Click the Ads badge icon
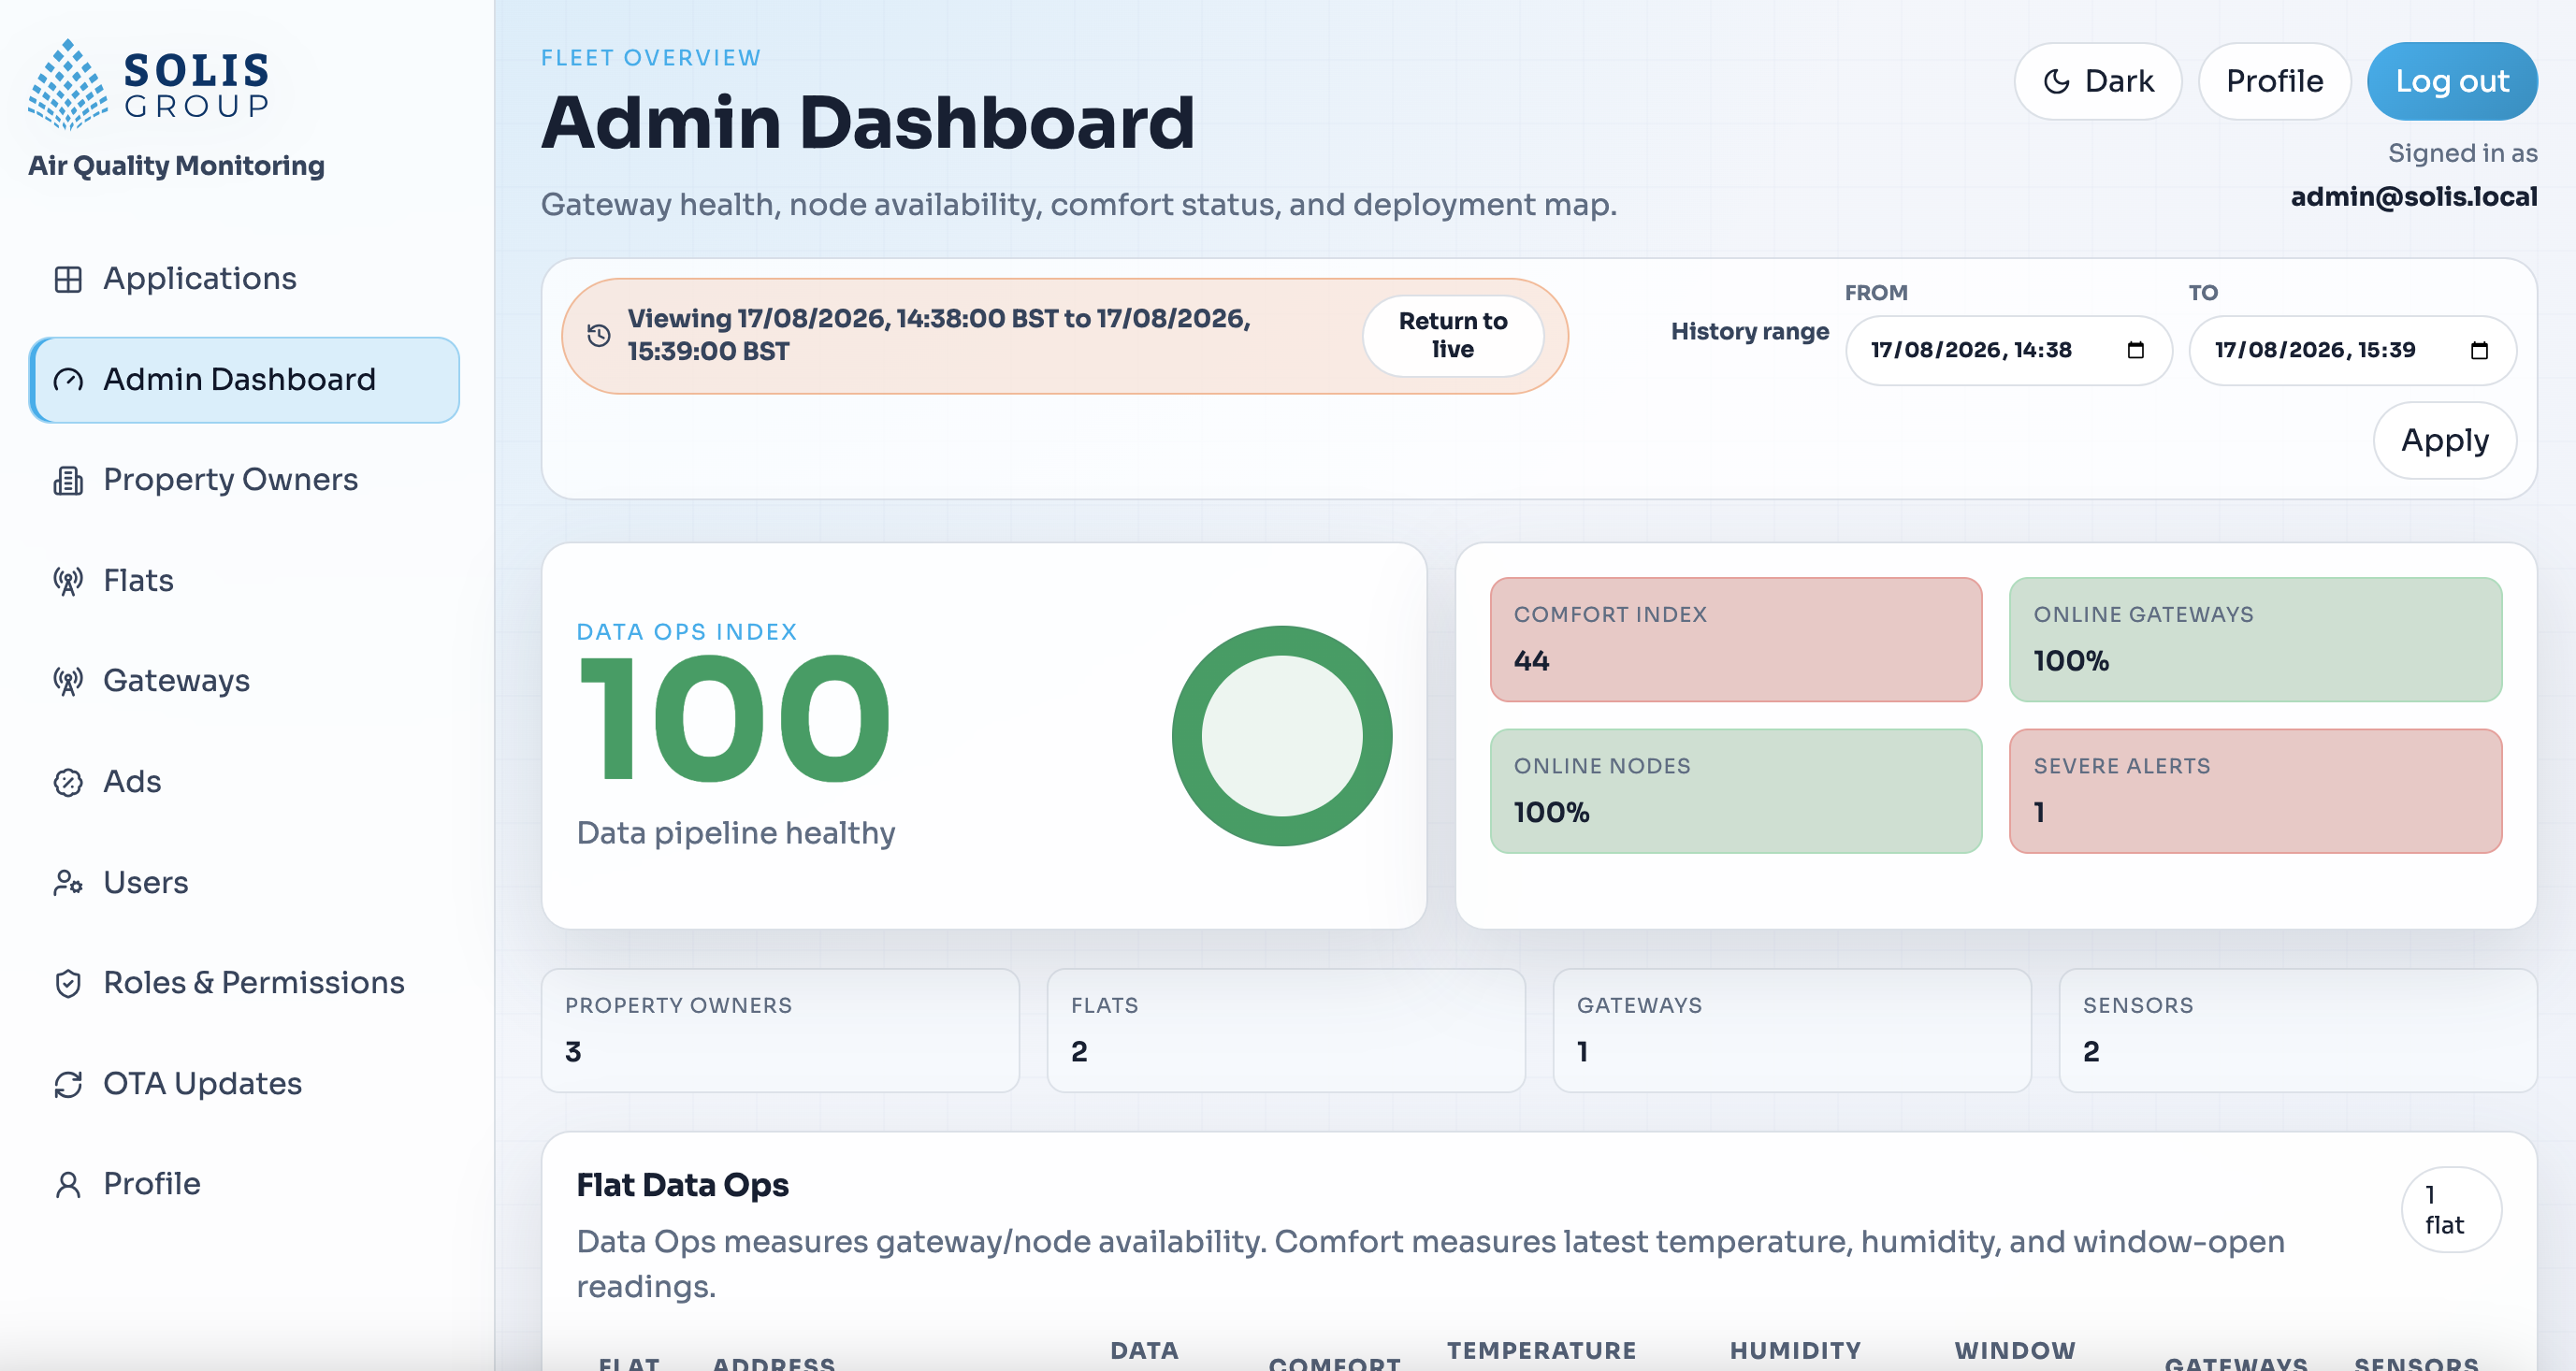This screenshot has height=1371, width=2576. point(68,782)
